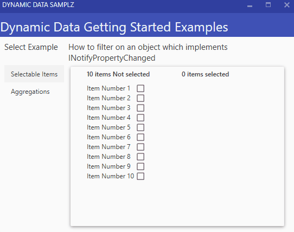Close the Dynamic Data Samplz window

[x=287, y=5]
